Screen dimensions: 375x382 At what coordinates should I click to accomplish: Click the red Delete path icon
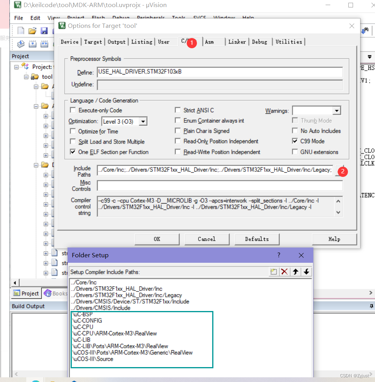click(x=284, y=272)
